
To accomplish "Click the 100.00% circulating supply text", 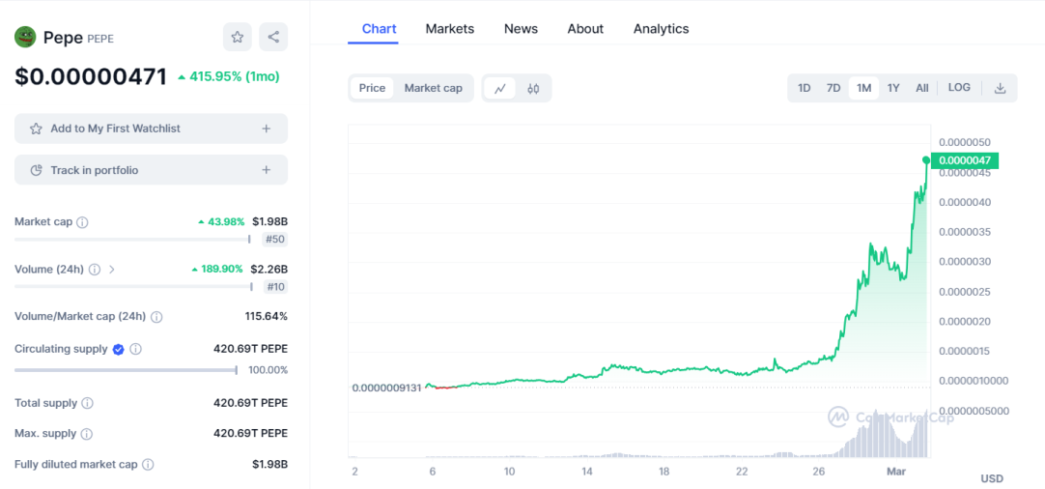I will pos(268,369).
